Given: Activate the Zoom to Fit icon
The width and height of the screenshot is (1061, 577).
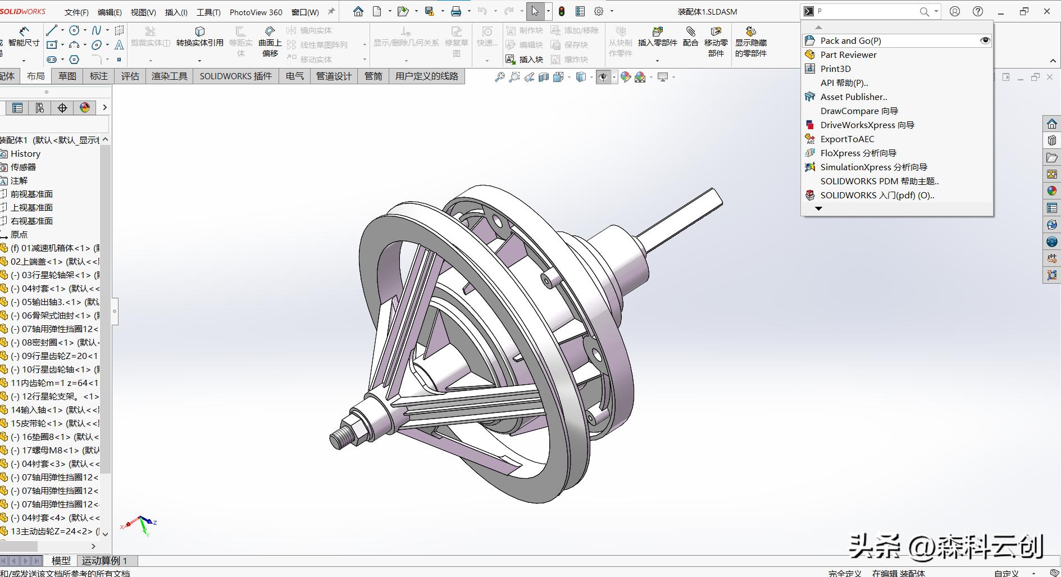Looking at the screenshot, I should coord(499,78).
